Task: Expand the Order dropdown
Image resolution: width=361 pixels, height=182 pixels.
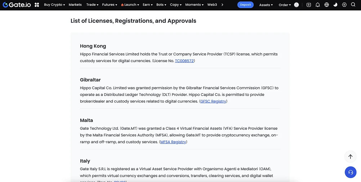Action: click(x=285, y=5)
